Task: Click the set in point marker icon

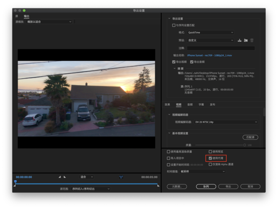Action: tap(59, 177)
